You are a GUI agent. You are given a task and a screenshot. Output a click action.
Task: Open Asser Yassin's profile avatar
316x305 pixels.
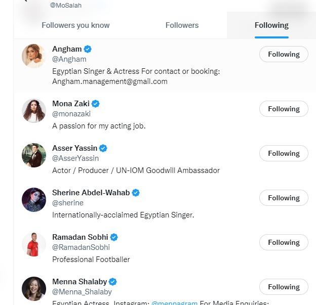pyautogui.click(x=34, y=155)
